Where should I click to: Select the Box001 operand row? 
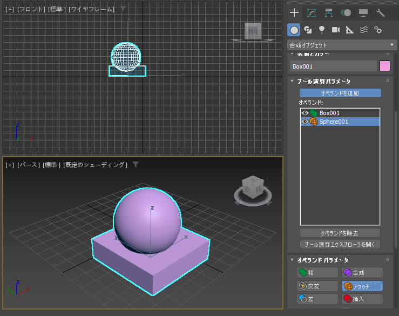click(x=340, y=113)
